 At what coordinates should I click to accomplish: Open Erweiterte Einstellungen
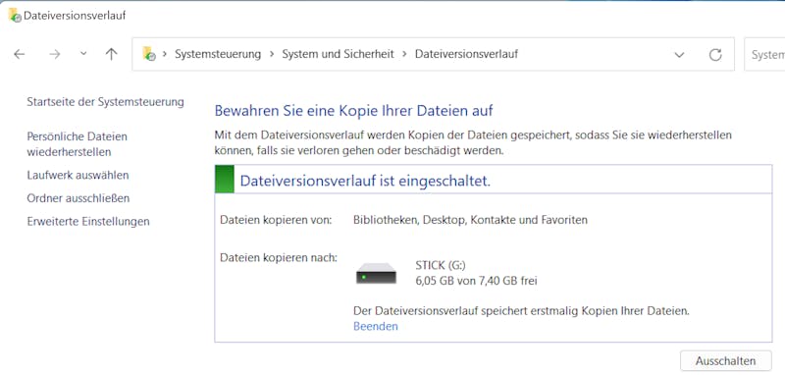tap(88, 221)
